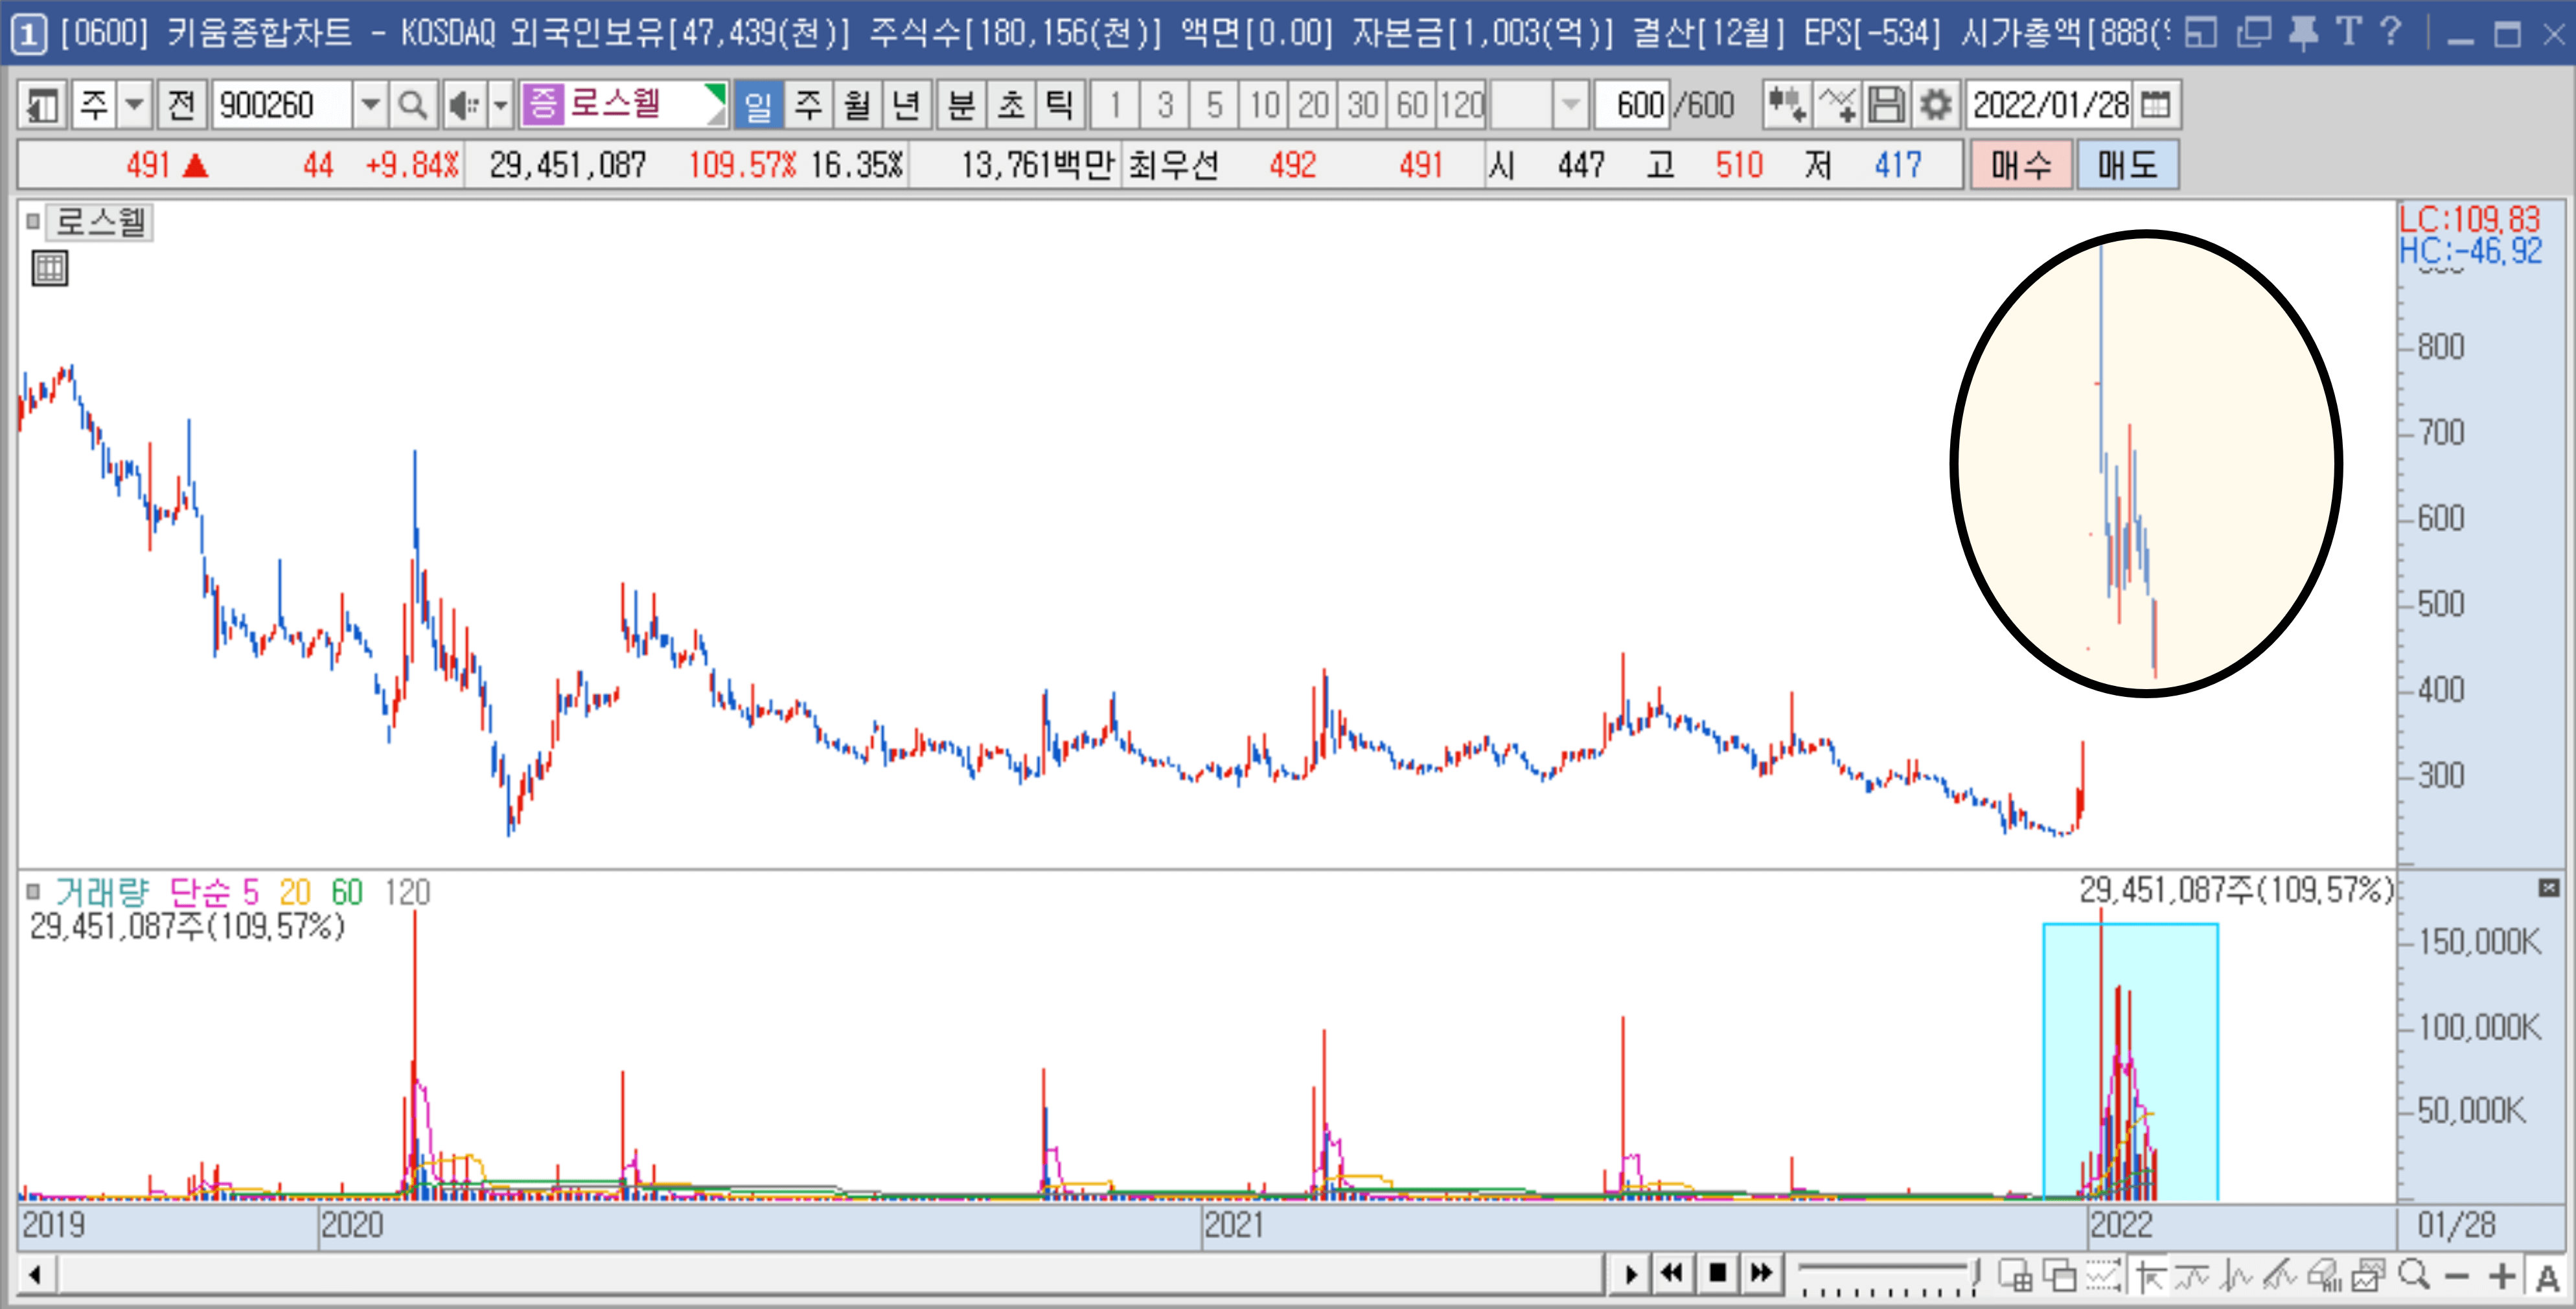
Task: Open the 주 market type dropdown
Action: [135, 105]
